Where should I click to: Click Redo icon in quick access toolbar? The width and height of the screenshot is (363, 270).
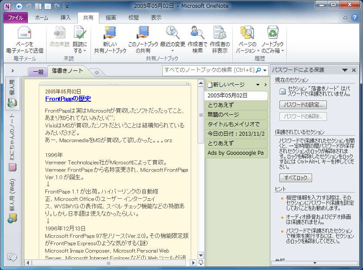point(57,6)
